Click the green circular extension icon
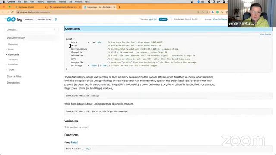The width and height of the screenshot is (276, 155). (x=217, y=12)
